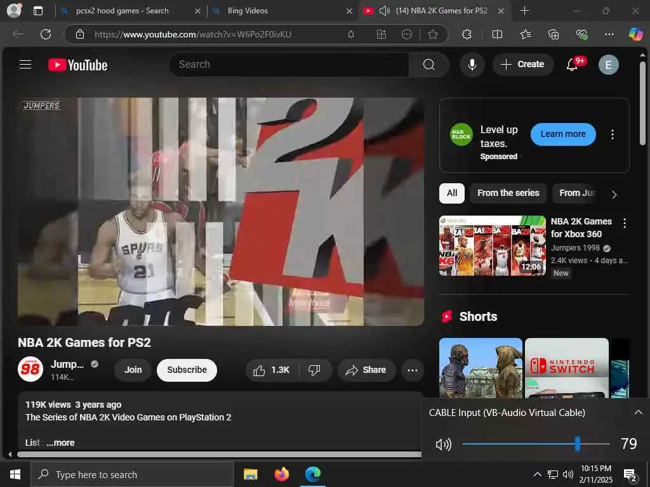The image size is (650, 487).
Task: Switch to pcsx2 hood games Search tab
Action: coord(129,11)
